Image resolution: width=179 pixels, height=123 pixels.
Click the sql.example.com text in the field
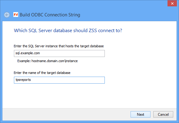click(x=28, y=53)
